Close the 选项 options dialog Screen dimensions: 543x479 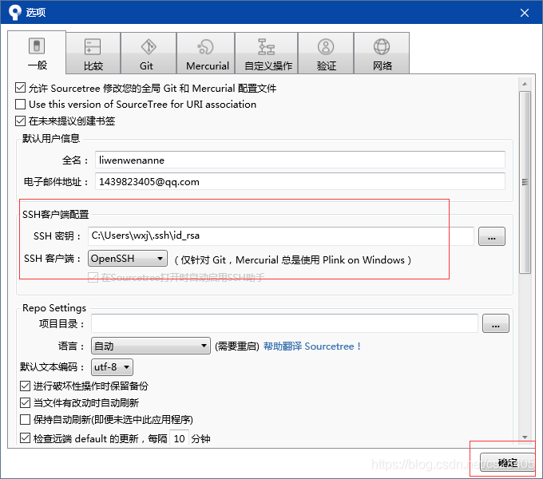coord(525,13)
